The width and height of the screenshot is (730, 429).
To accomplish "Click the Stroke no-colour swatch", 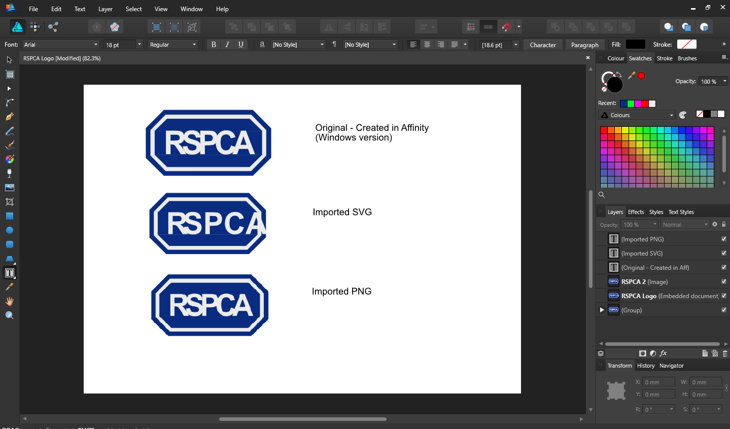I will (686, 45).
